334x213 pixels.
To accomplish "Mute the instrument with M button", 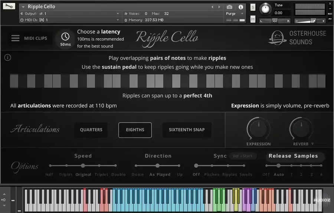I will point(253,19).
